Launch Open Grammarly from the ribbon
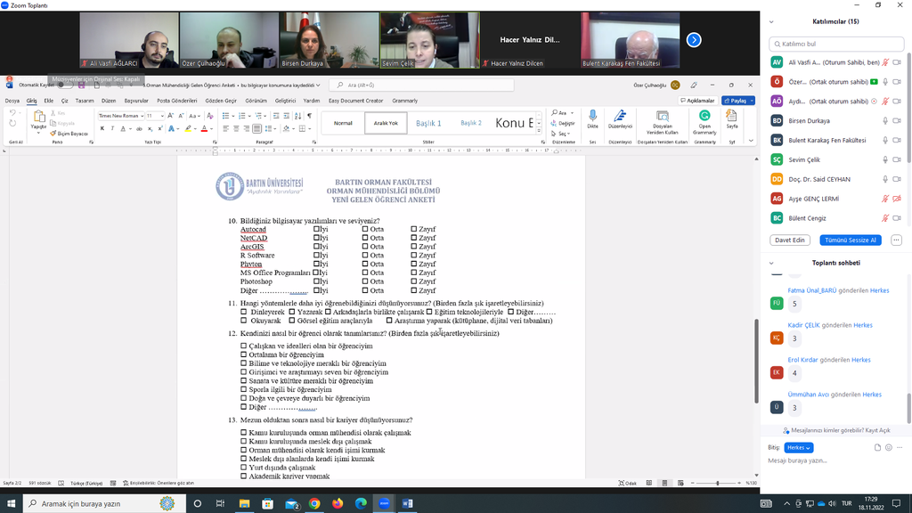 tap(704, 117)
